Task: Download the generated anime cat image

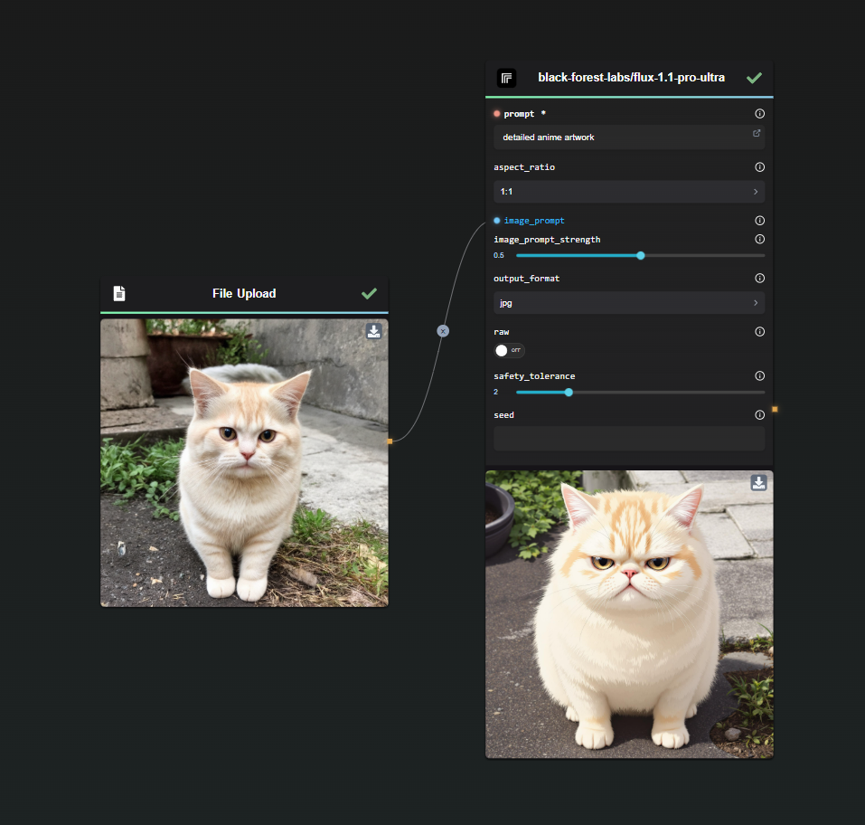Action: (758, 483)
